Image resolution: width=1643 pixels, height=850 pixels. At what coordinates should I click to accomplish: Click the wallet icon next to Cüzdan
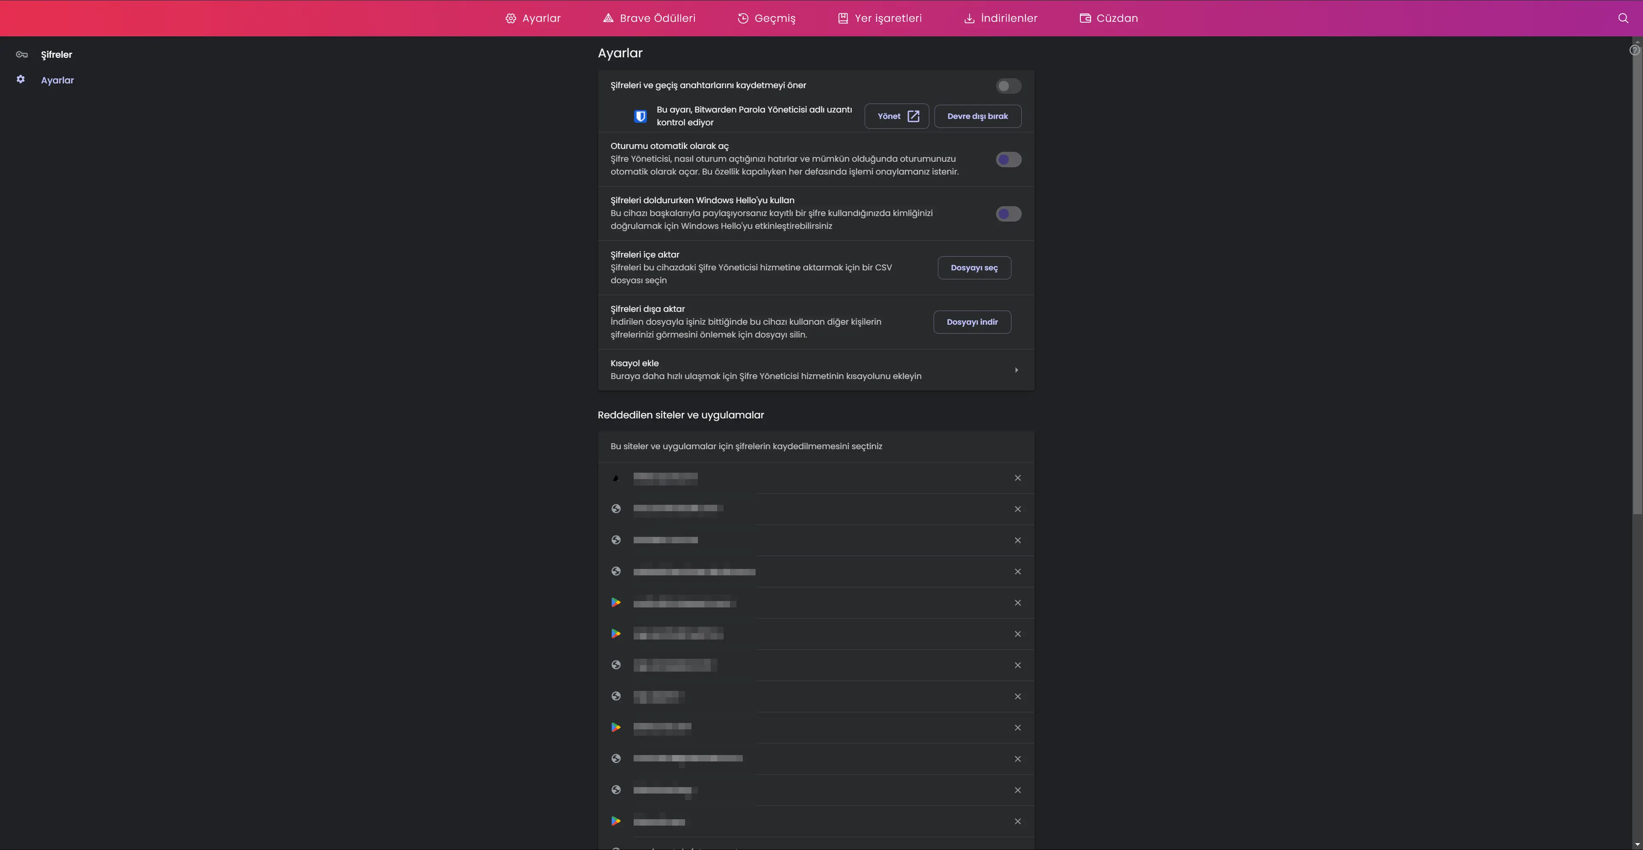[1085, 18]
